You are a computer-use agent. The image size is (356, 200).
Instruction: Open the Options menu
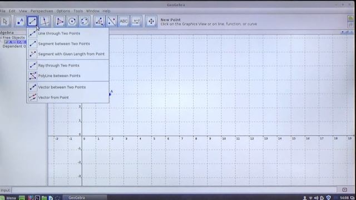pos(63,11)
